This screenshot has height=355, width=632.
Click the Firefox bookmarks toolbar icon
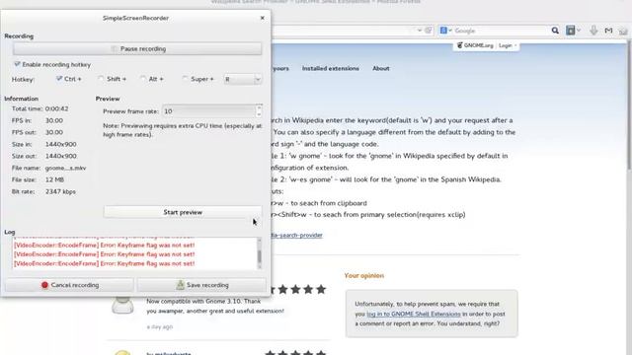pyautogui.click(x=571, y=31)
